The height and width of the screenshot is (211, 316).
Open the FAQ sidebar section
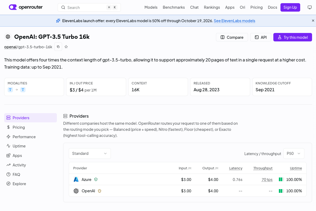pos(31,174)
